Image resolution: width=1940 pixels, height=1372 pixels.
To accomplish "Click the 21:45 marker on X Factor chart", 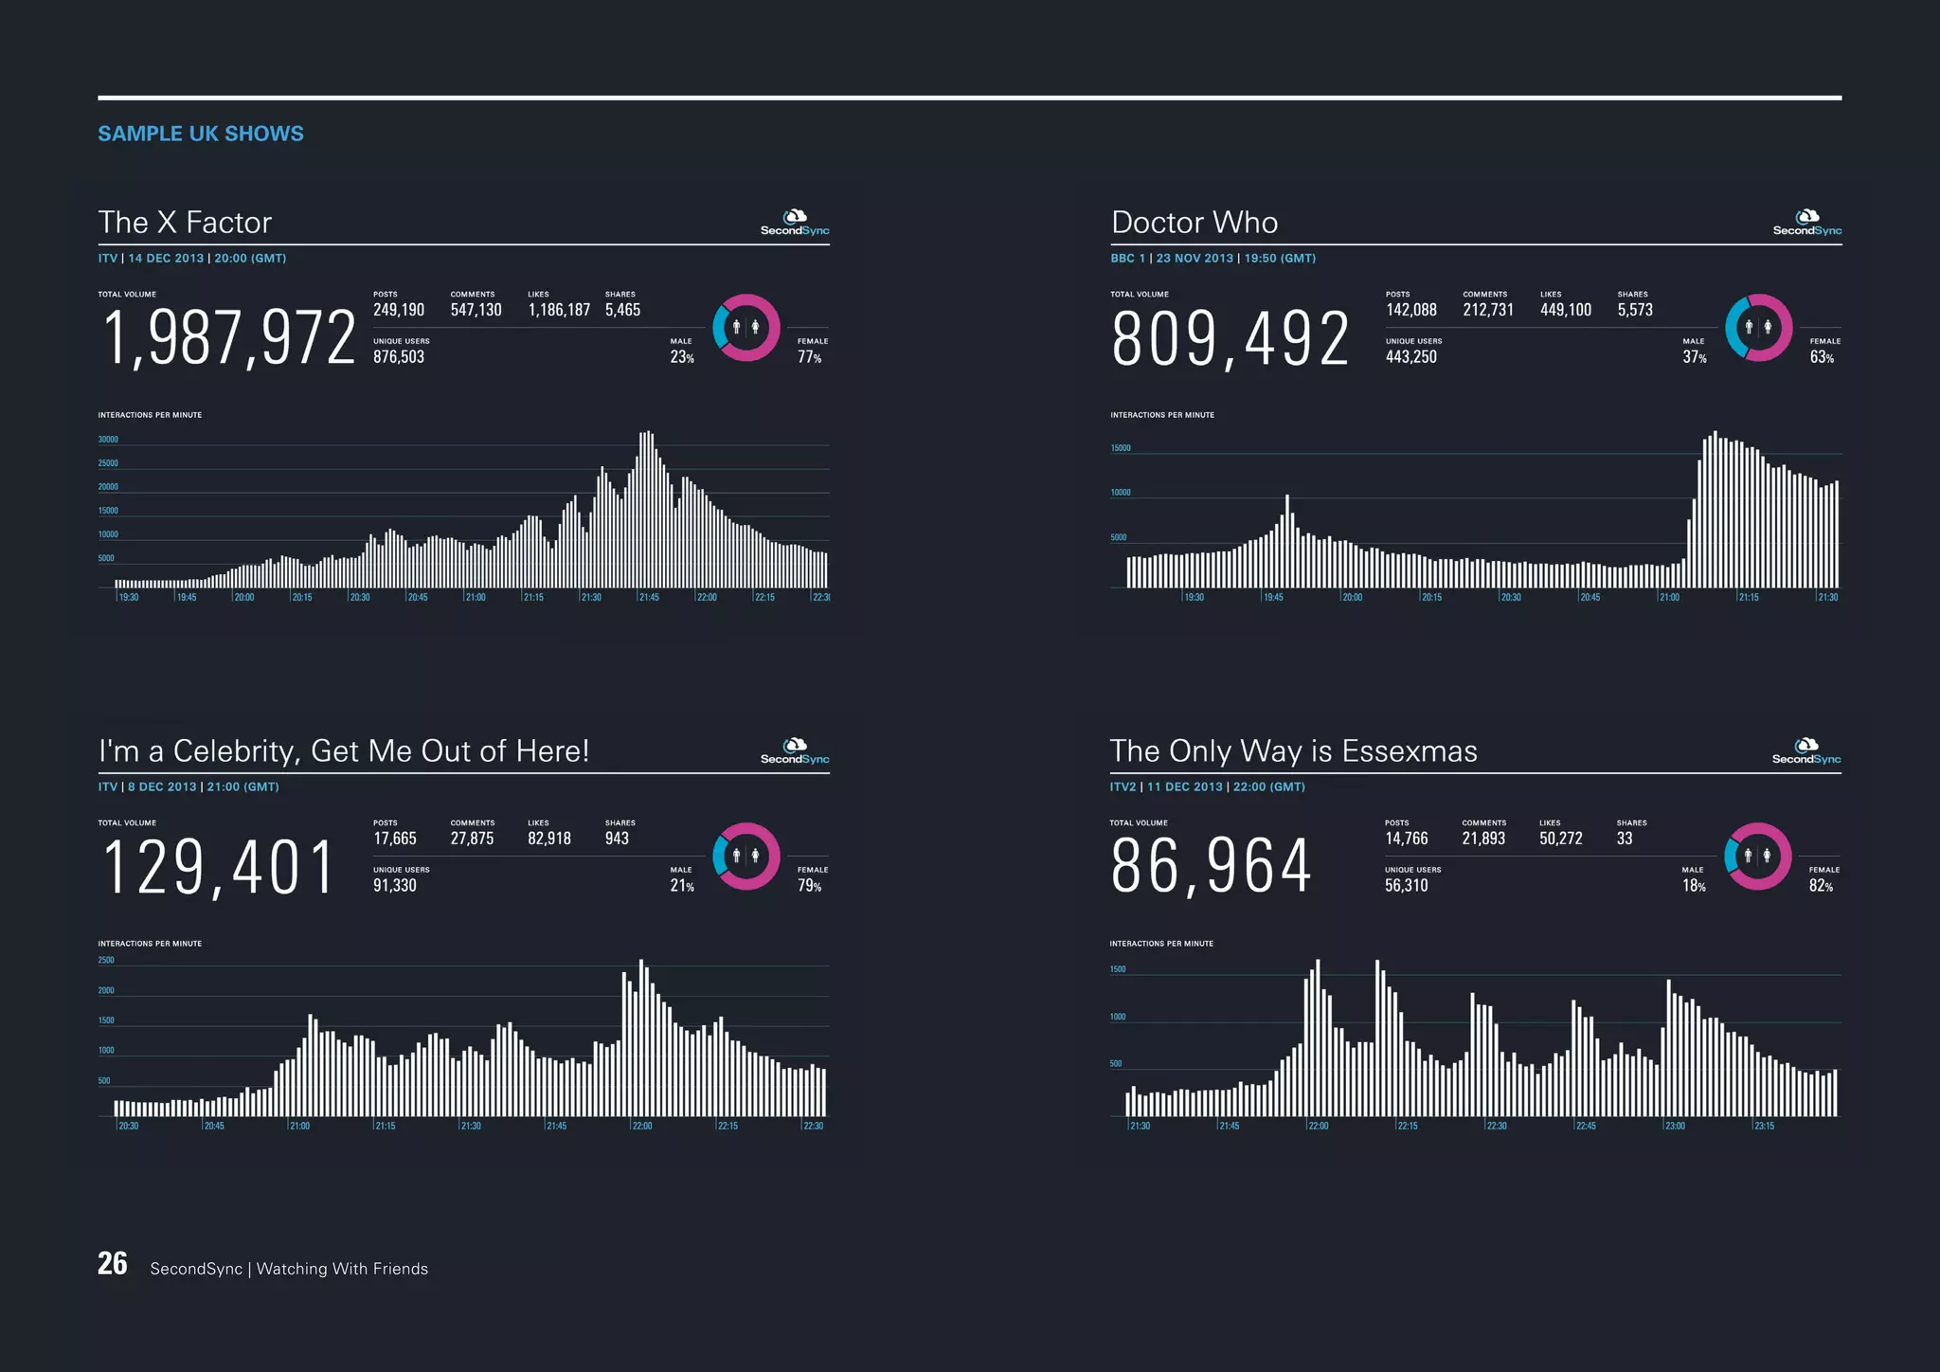I will (649, 598).
